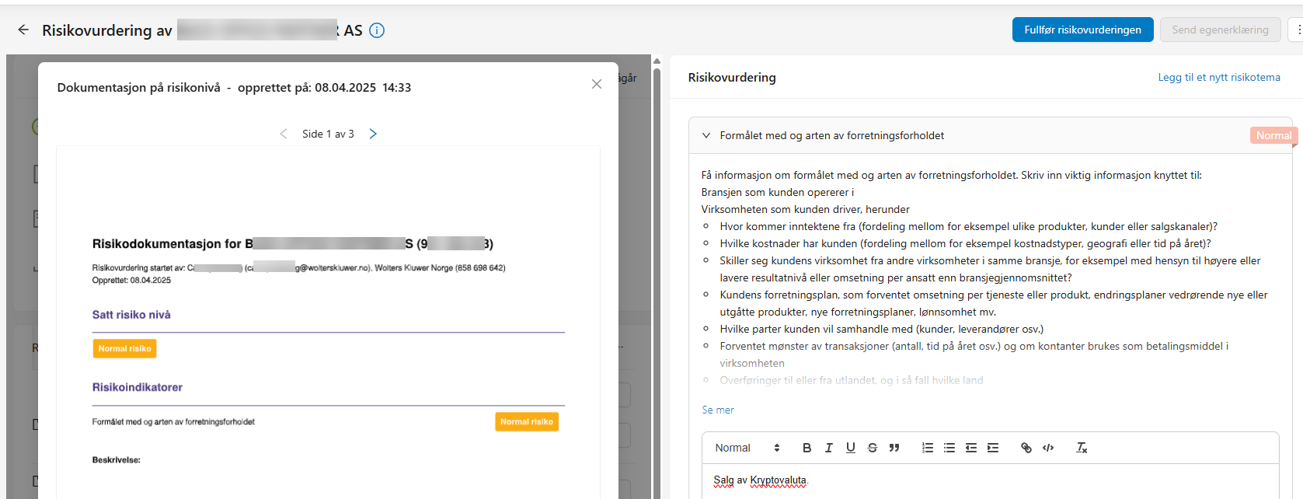The width and height of the screenshot is (1303, 499).
Task: Insert a numbered list in editor
Action: pyautogui.click(x=928, y=448)
